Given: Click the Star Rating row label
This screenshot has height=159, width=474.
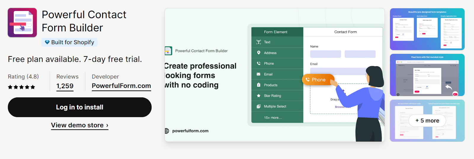Looking at the screenshot, I should tap(273, 96).
